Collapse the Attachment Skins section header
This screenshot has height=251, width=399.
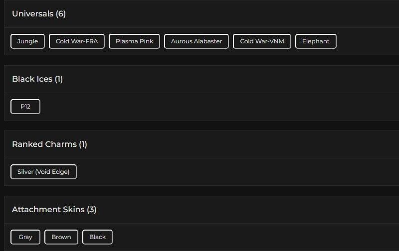[48, 210]
